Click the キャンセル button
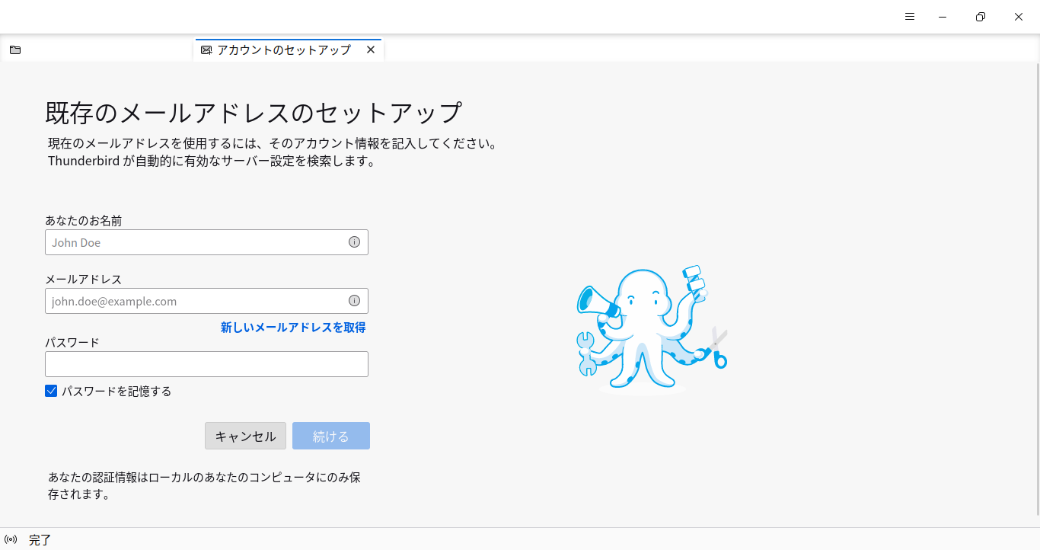Image resolution: width=1040 pixels, height=550 pixels. pos(245,436)
